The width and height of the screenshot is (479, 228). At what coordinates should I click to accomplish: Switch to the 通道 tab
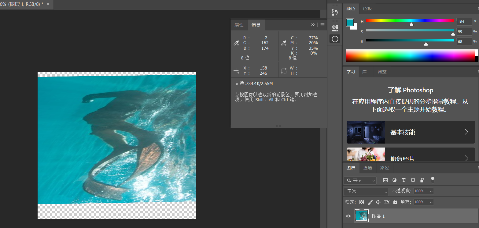367,168
